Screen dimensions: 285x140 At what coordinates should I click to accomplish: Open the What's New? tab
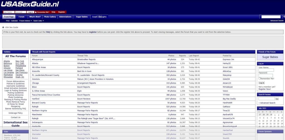tap(35, 17)
